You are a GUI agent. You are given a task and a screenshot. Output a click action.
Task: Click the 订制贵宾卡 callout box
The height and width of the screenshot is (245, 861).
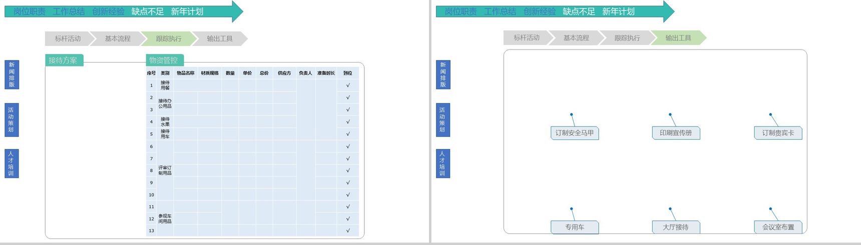coord(778,133)
